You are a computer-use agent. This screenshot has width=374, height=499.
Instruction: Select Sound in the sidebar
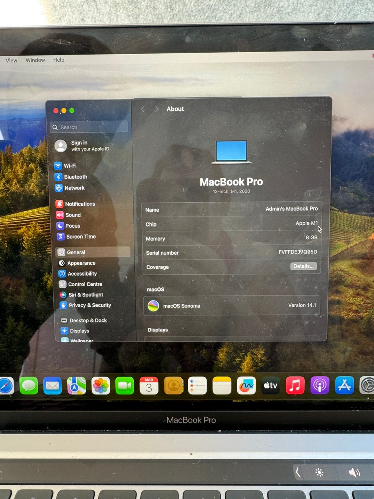pos(68,215)
